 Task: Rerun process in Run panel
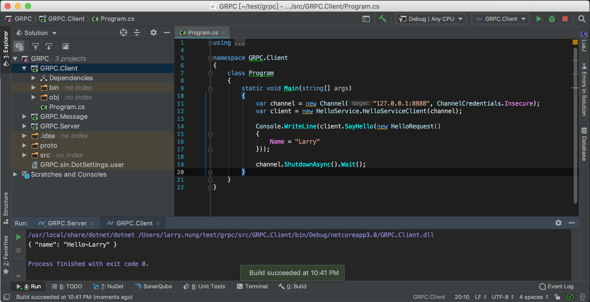[x=19, y=237]
